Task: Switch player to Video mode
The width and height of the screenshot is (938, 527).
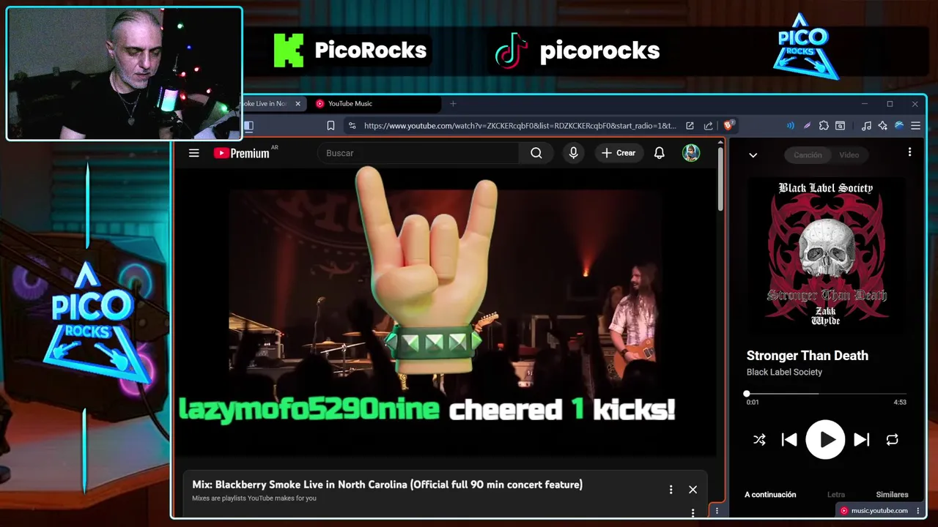Action: pyautogui.click(x=849, y=155)
